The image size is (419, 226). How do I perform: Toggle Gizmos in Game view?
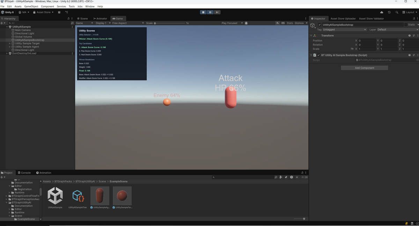tap(299, 23)
